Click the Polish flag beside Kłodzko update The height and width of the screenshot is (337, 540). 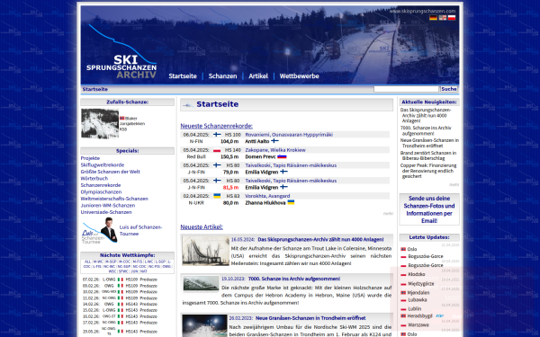point(403,274)
